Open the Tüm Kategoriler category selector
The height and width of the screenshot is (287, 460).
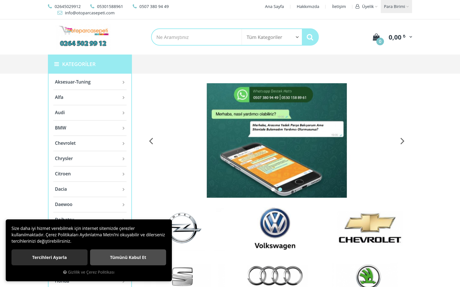pyautogui.click(x=272, y=37)
